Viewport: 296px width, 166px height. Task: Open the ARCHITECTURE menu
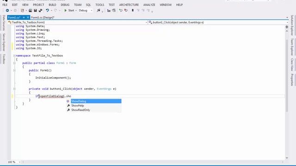pyautogui.click(x=129, y=5)
